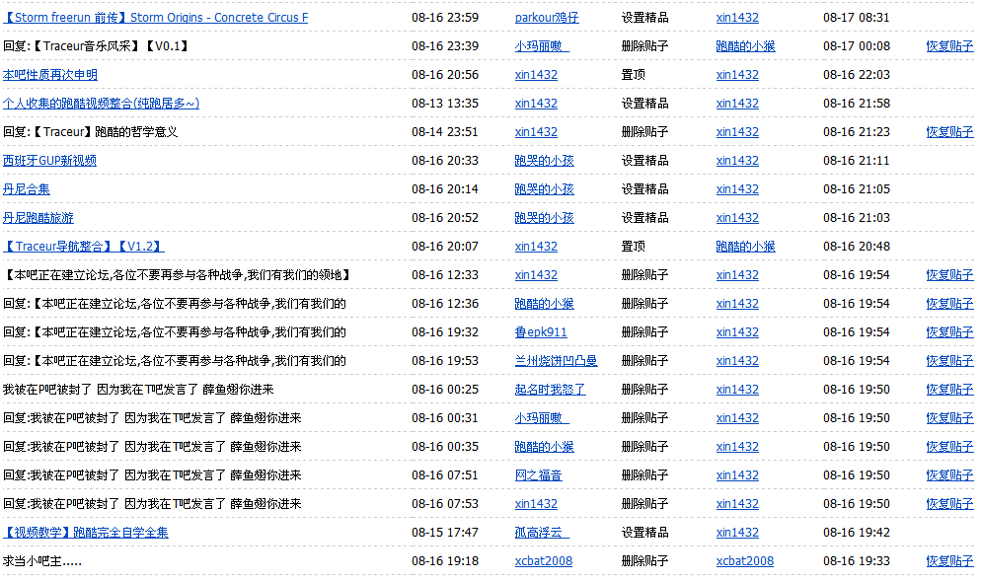
Task: Select the operation time 08-16 22:03
Action: 856,75
